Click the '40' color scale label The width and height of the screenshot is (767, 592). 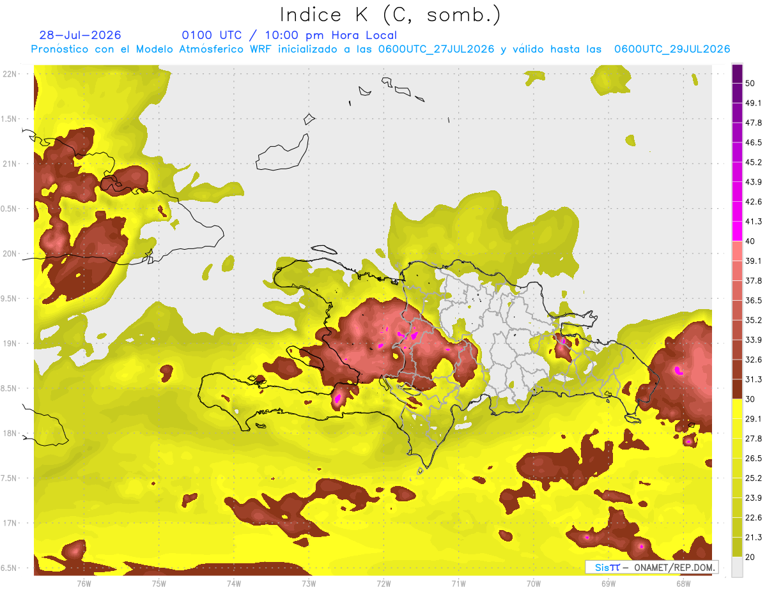coord(752,241)
